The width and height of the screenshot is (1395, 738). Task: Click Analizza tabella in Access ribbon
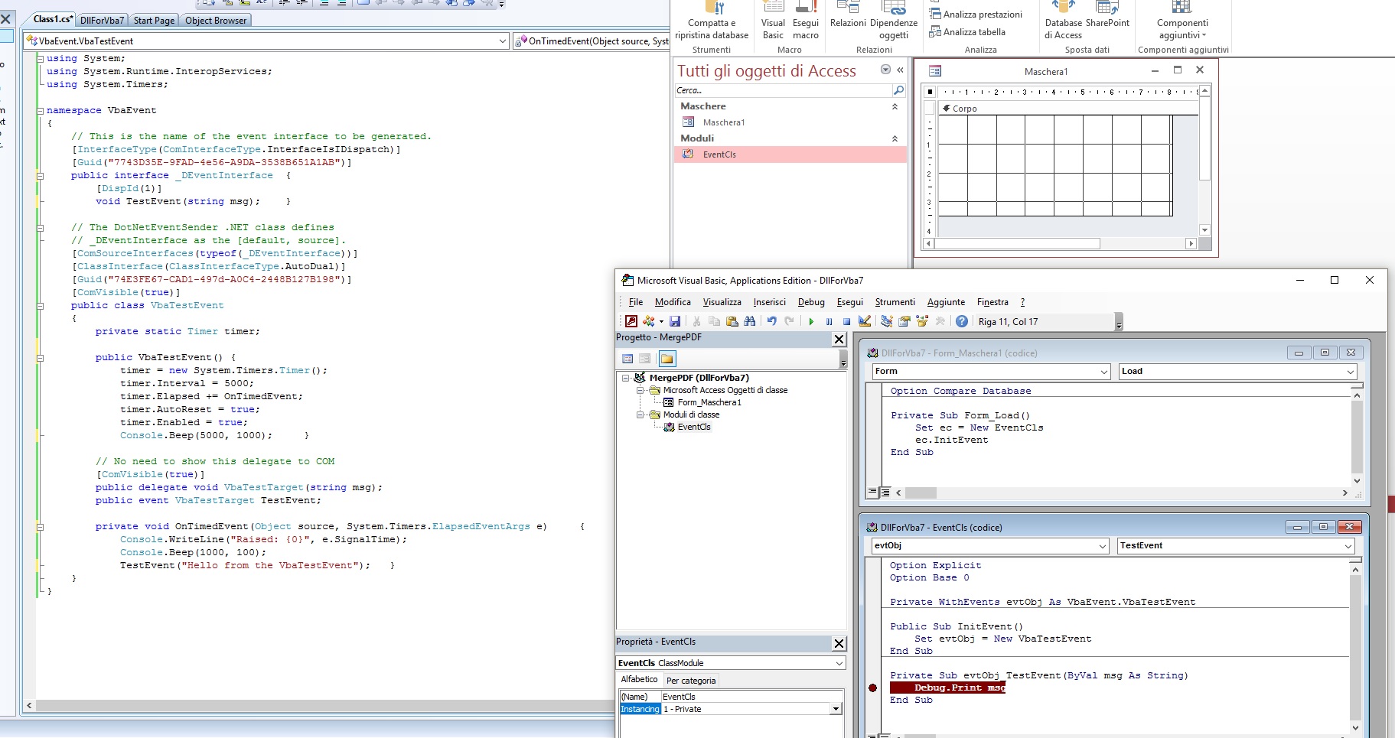point(967,32)
